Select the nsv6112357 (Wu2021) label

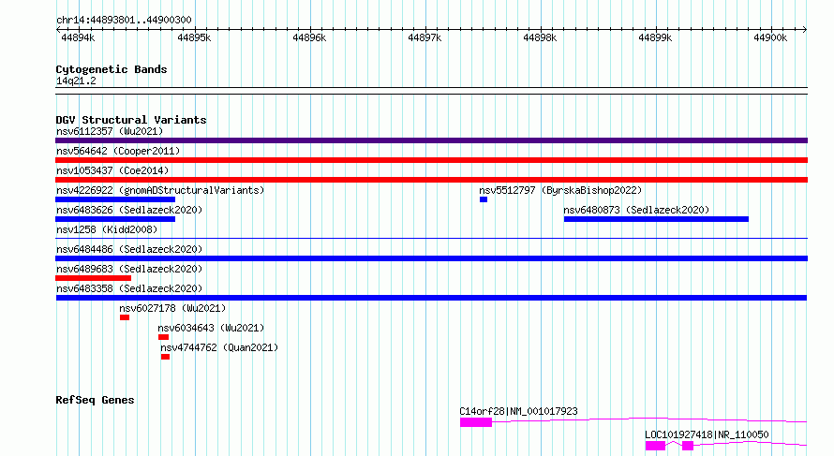pyautogui.click(x=110, y=131)
